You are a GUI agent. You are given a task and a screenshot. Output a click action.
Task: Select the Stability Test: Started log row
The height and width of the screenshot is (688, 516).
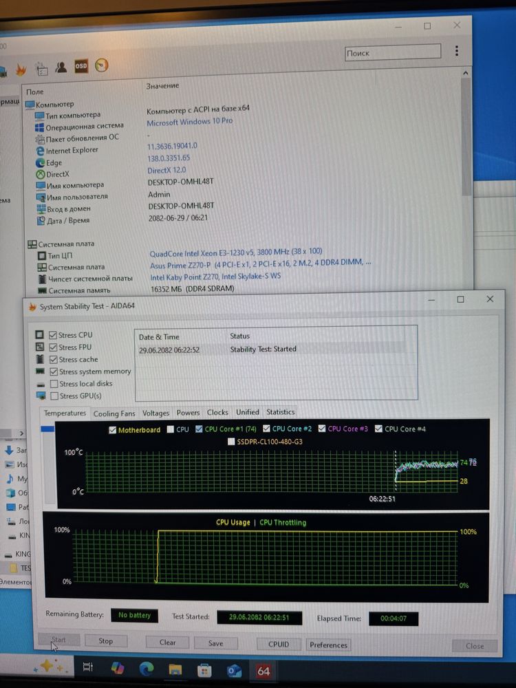(x=270, y=350)
